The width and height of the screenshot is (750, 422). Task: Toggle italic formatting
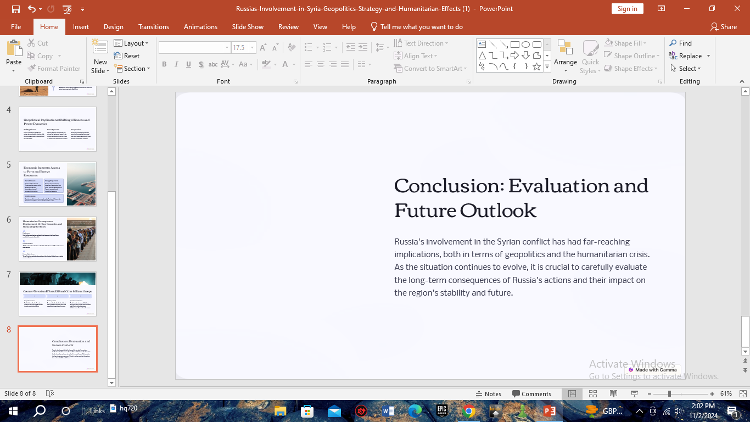tap(176, 64)
